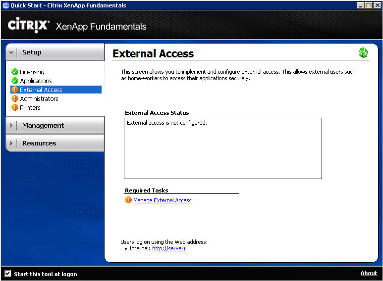The height and width of the screenshot is (281, 383).
Task: Click the Administrators orange warning icon
Action: (x=15, y=98)
